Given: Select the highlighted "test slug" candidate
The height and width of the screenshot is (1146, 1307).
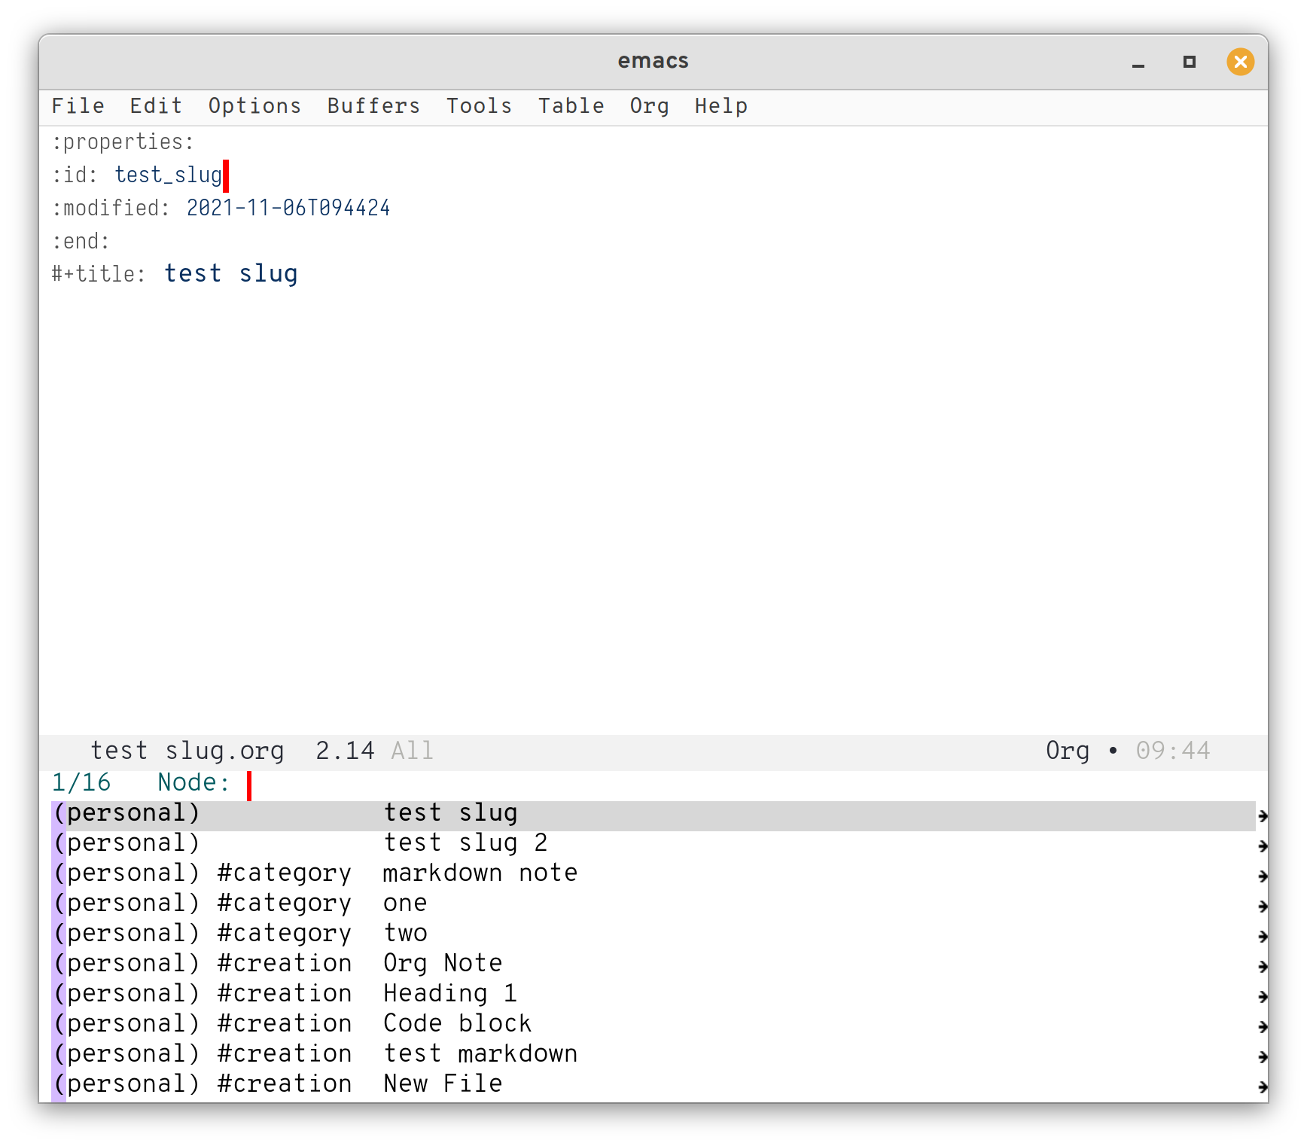Looking at the screenshot, I should pyautogui.click(x=450, y=812).
